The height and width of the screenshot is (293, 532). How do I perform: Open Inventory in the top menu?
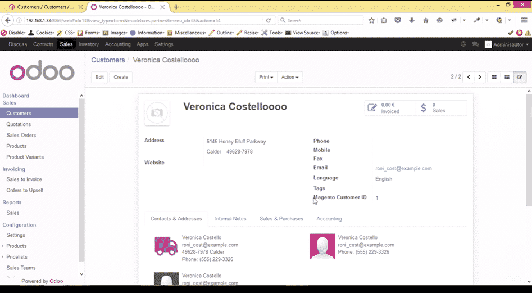(x=89, y=44)
